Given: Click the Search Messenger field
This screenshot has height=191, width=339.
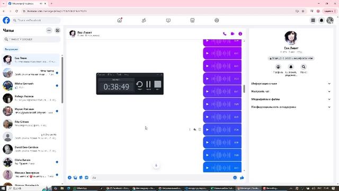Looking at the screenshot, I should click(x=32, y=39).
